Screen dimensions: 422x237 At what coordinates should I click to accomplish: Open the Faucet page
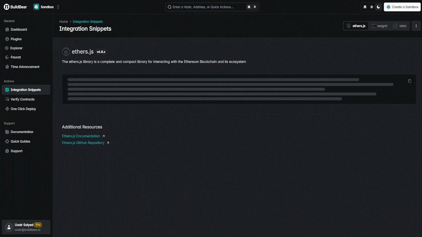pyautogui.click(x=26, y=57)
